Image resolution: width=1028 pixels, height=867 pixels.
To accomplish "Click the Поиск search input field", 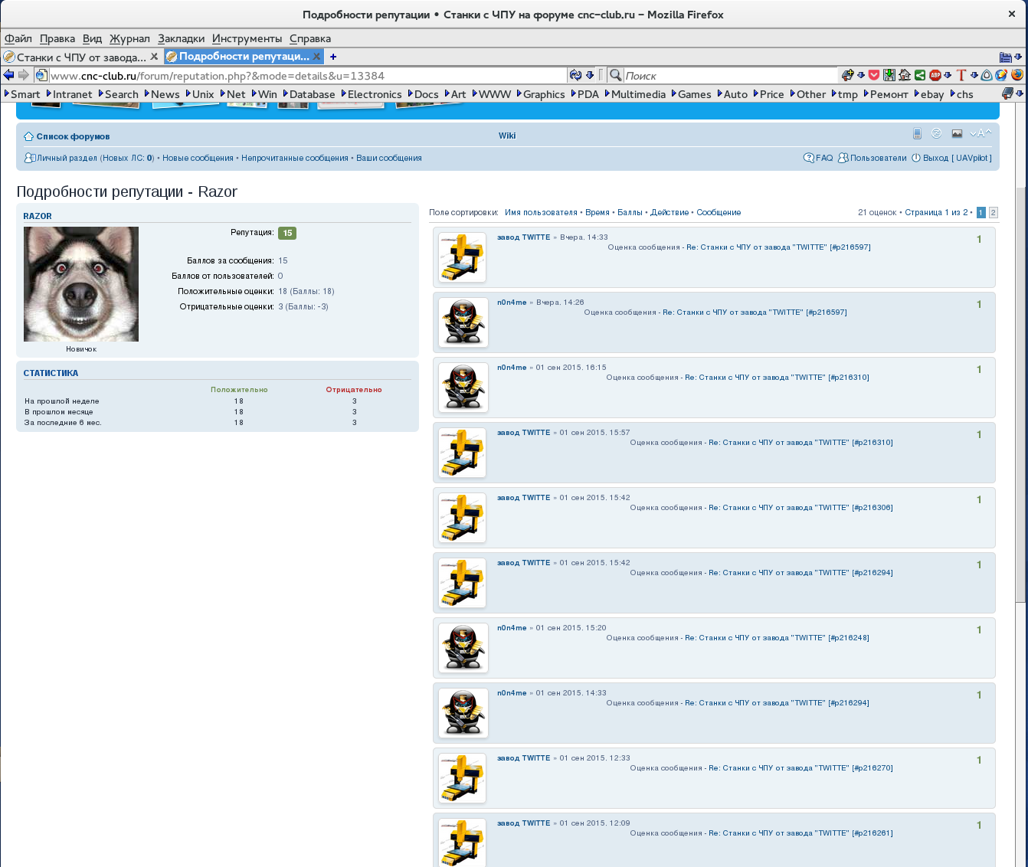I will [729, 75].
